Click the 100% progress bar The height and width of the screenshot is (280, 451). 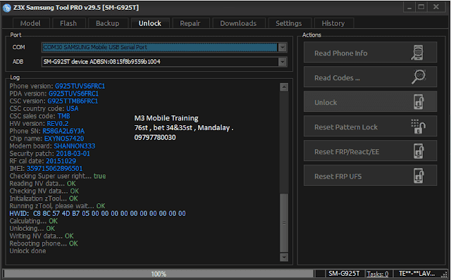[159, 274]
